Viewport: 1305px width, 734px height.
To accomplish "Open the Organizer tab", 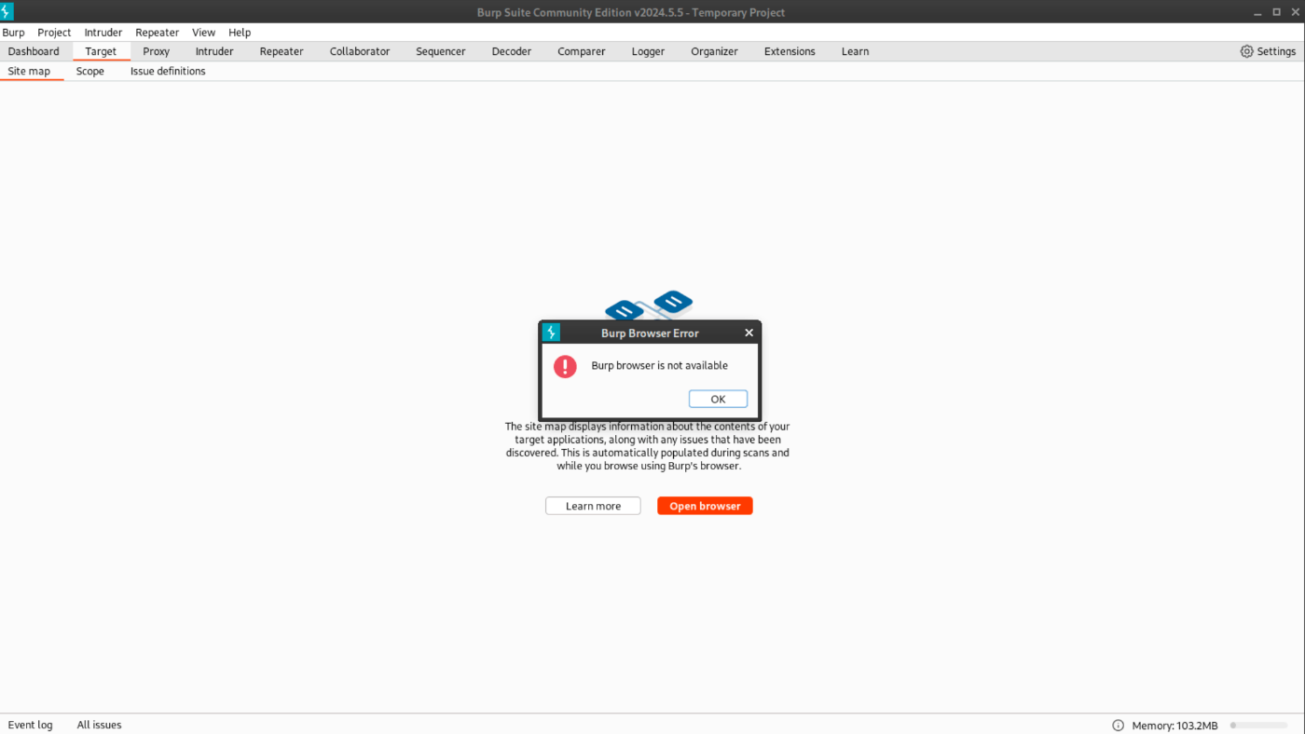I will click(x=714, y=51).
